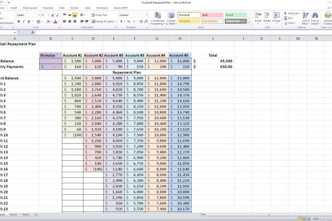
Task: Toggle Italic formatting
Action: tap(24, 22)
